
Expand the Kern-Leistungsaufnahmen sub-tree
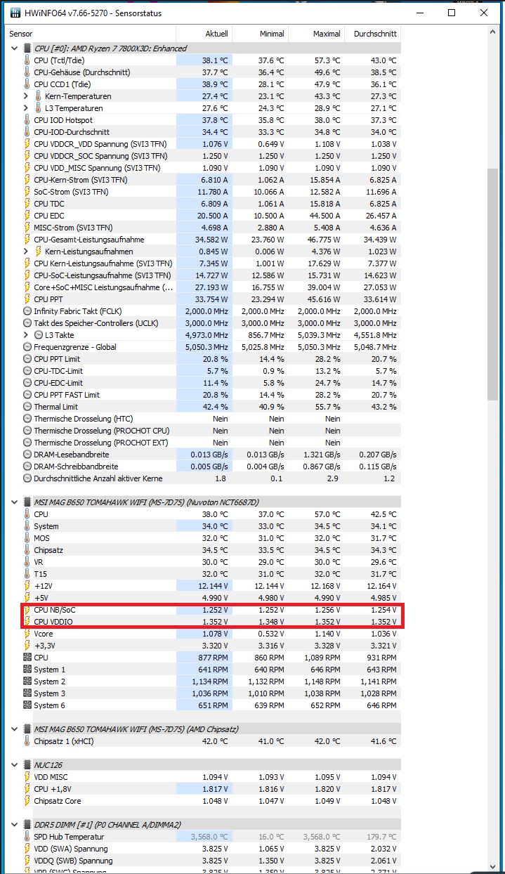click(x=27, y=252)
